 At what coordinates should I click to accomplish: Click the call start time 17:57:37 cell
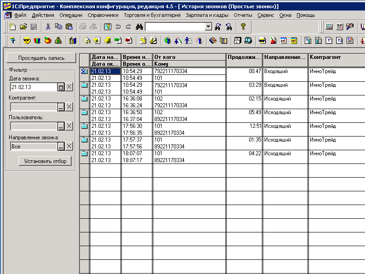(136, 140)
